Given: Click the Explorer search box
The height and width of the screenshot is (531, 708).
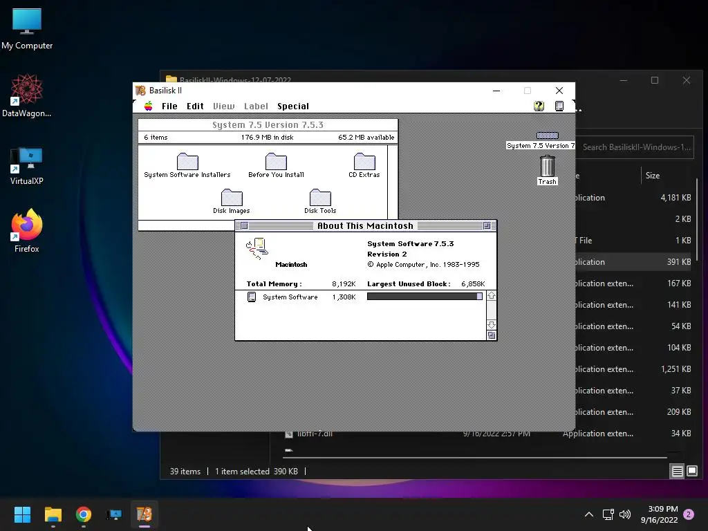Looking at the screenshot, I should pyautogui.click(x=635, y=147).
